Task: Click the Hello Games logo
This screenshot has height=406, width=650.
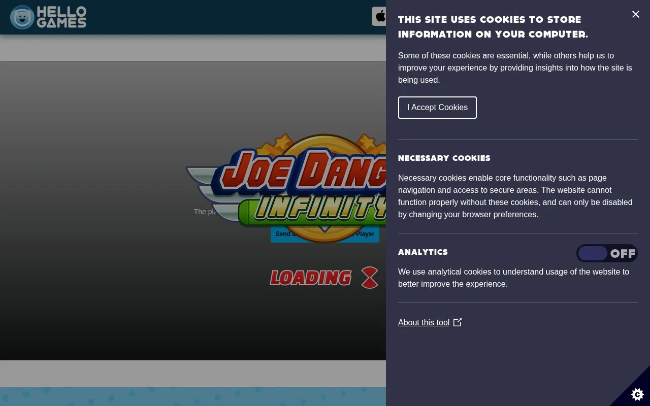Action: (x=48, y=17)
